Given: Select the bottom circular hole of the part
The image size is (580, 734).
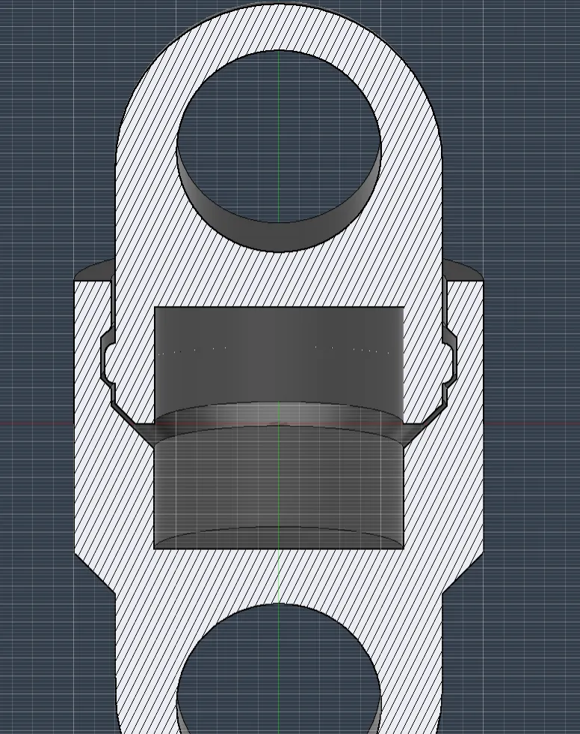Looking at the screenshot, I should (278, 670).
